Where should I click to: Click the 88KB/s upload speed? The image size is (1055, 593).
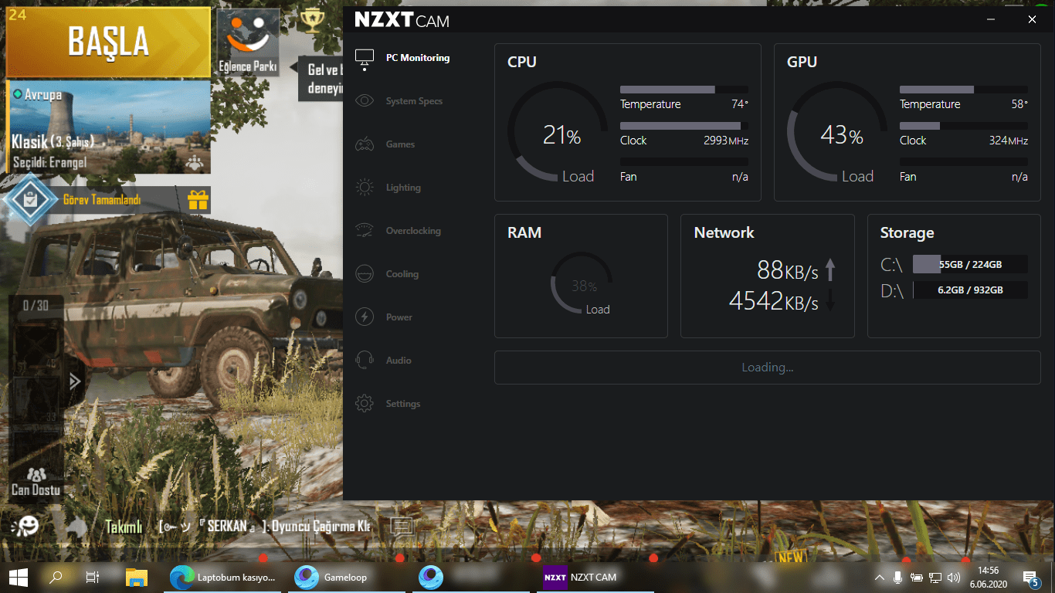[788, 270]
